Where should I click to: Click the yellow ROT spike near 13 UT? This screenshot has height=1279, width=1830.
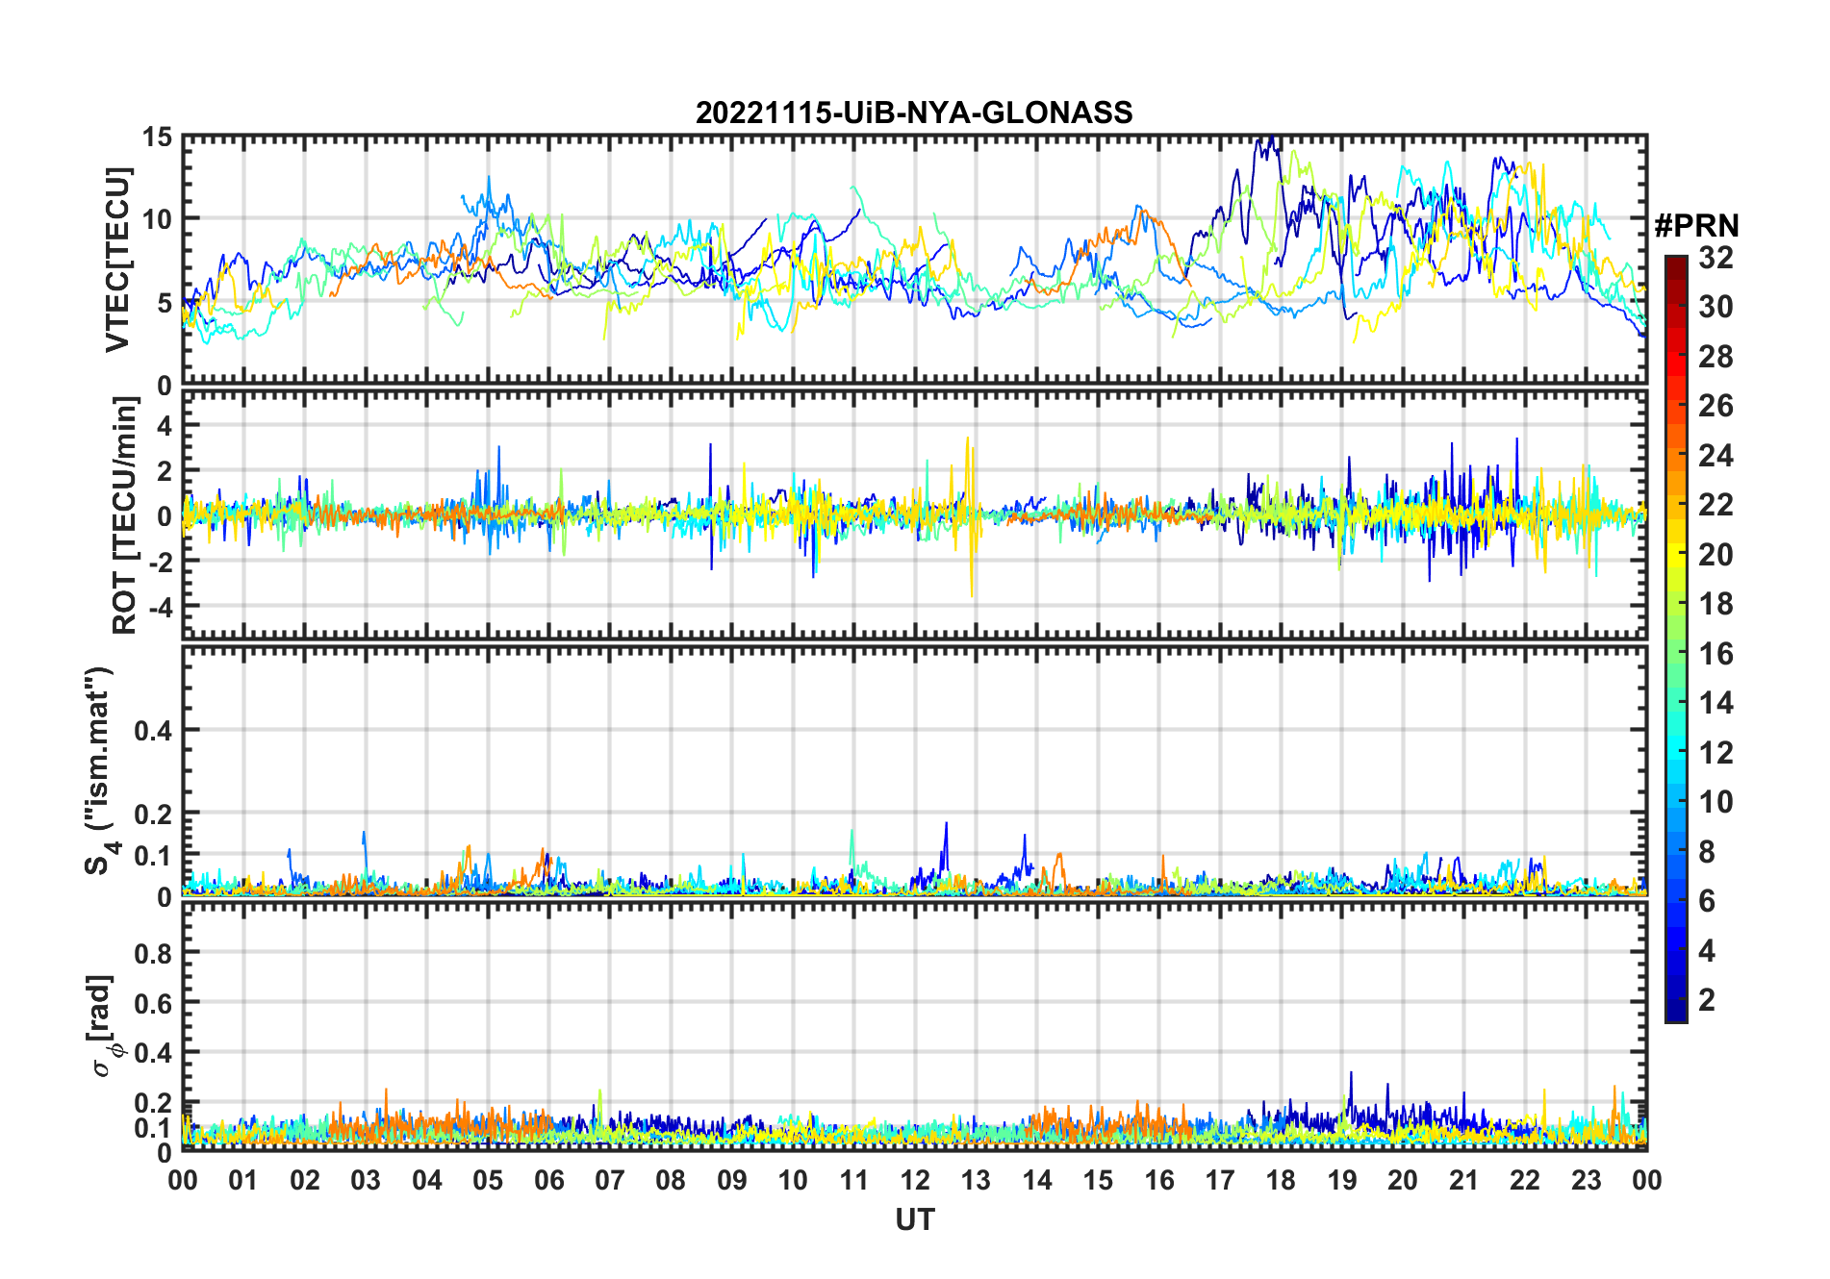(x=970, y=515)
